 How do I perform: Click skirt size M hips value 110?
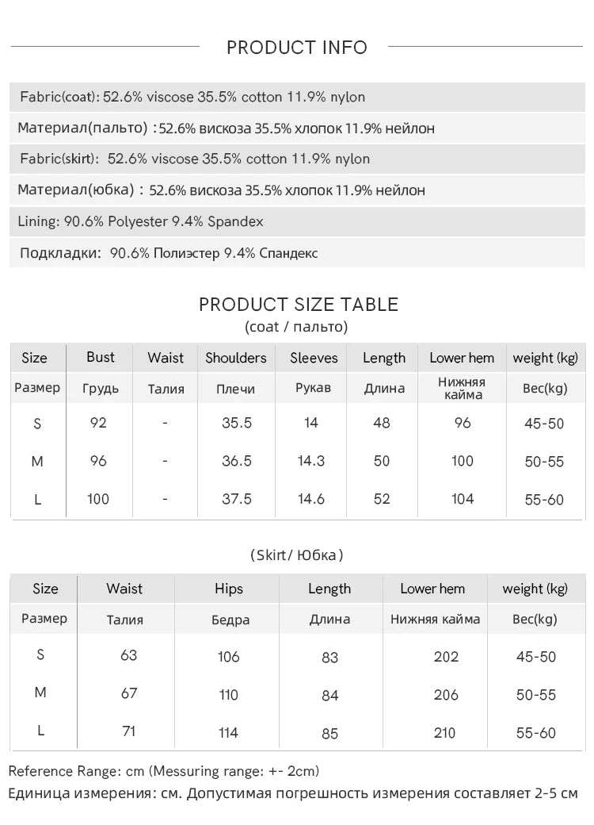click(228, 695)
